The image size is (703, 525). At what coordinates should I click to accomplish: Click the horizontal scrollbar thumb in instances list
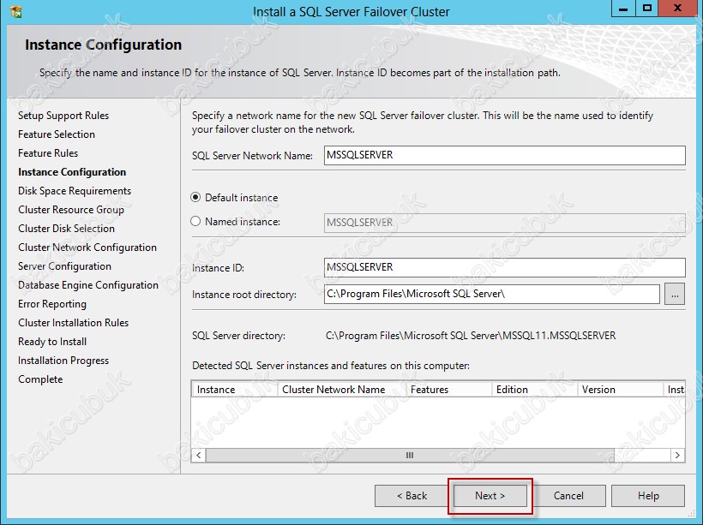(409, 455)
